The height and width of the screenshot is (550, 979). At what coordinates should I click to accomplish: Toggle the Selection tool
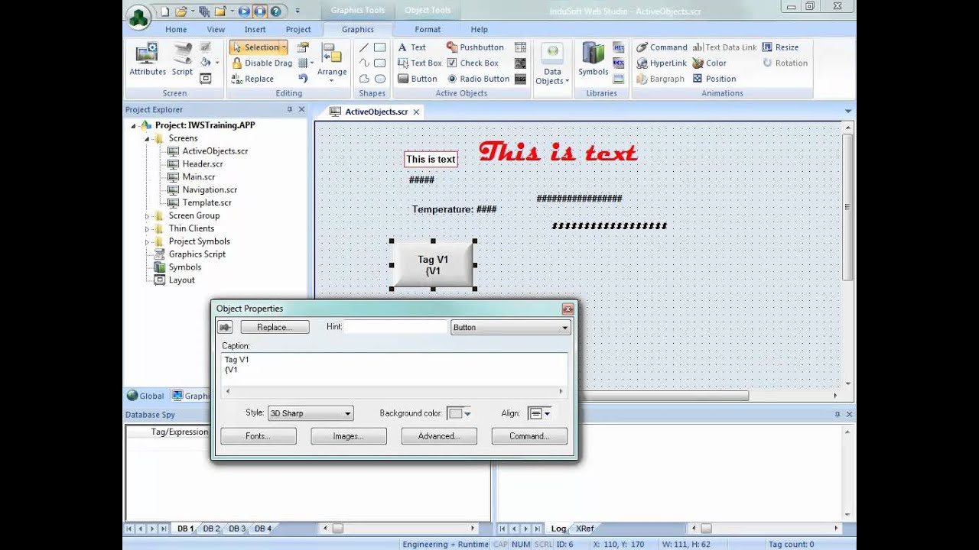(x=259, y=47)
